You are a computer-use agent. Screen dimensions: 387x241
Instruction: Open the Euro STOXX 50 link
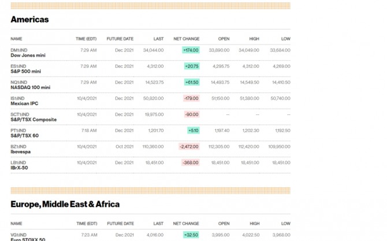click(28, 239)
